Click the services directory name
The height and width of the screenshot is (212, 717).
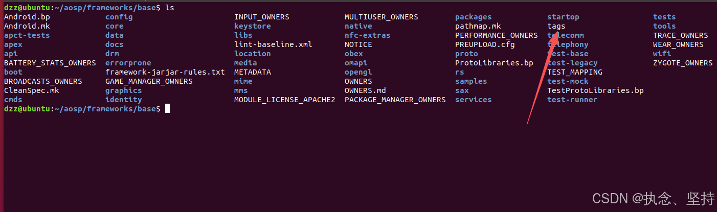474,100
